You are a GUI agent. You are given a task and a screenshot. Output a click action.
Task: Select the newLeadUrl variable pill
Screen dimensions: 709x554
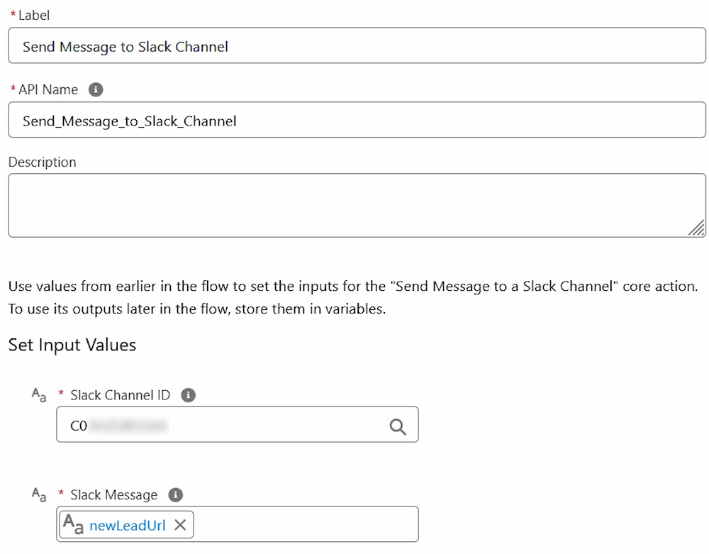coord(127,525)
